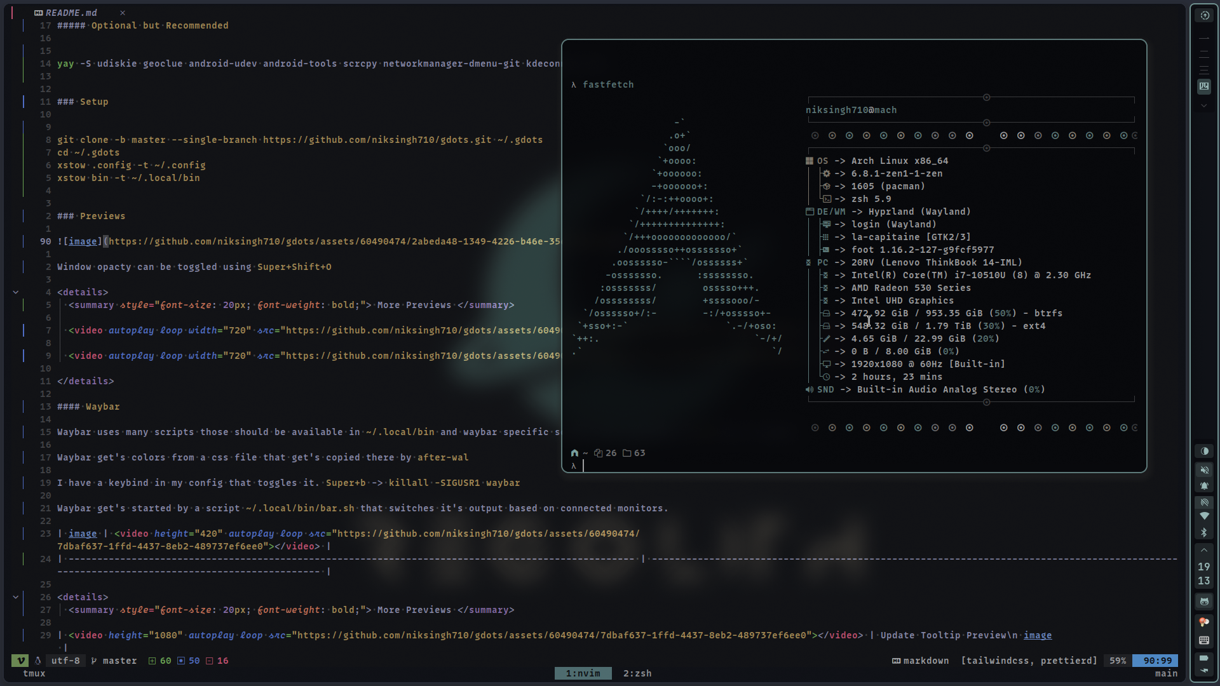Click the home icon in terminal prompt
1220x686 pixels.
574,453
